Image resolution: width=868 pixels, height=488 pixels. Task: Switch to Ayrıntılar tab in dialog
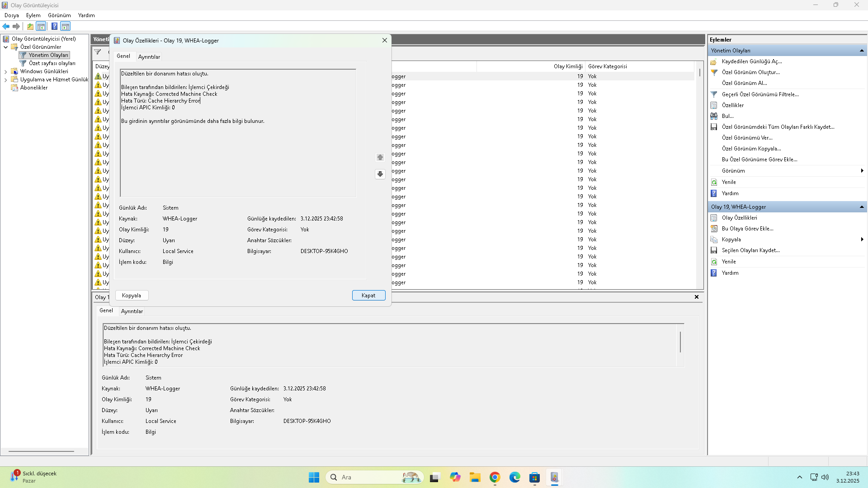[x=149, y=57]
